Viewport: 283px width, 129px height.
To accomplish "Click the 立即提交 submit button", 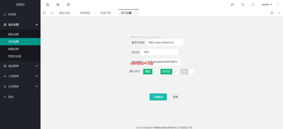I will click(158, 97).
